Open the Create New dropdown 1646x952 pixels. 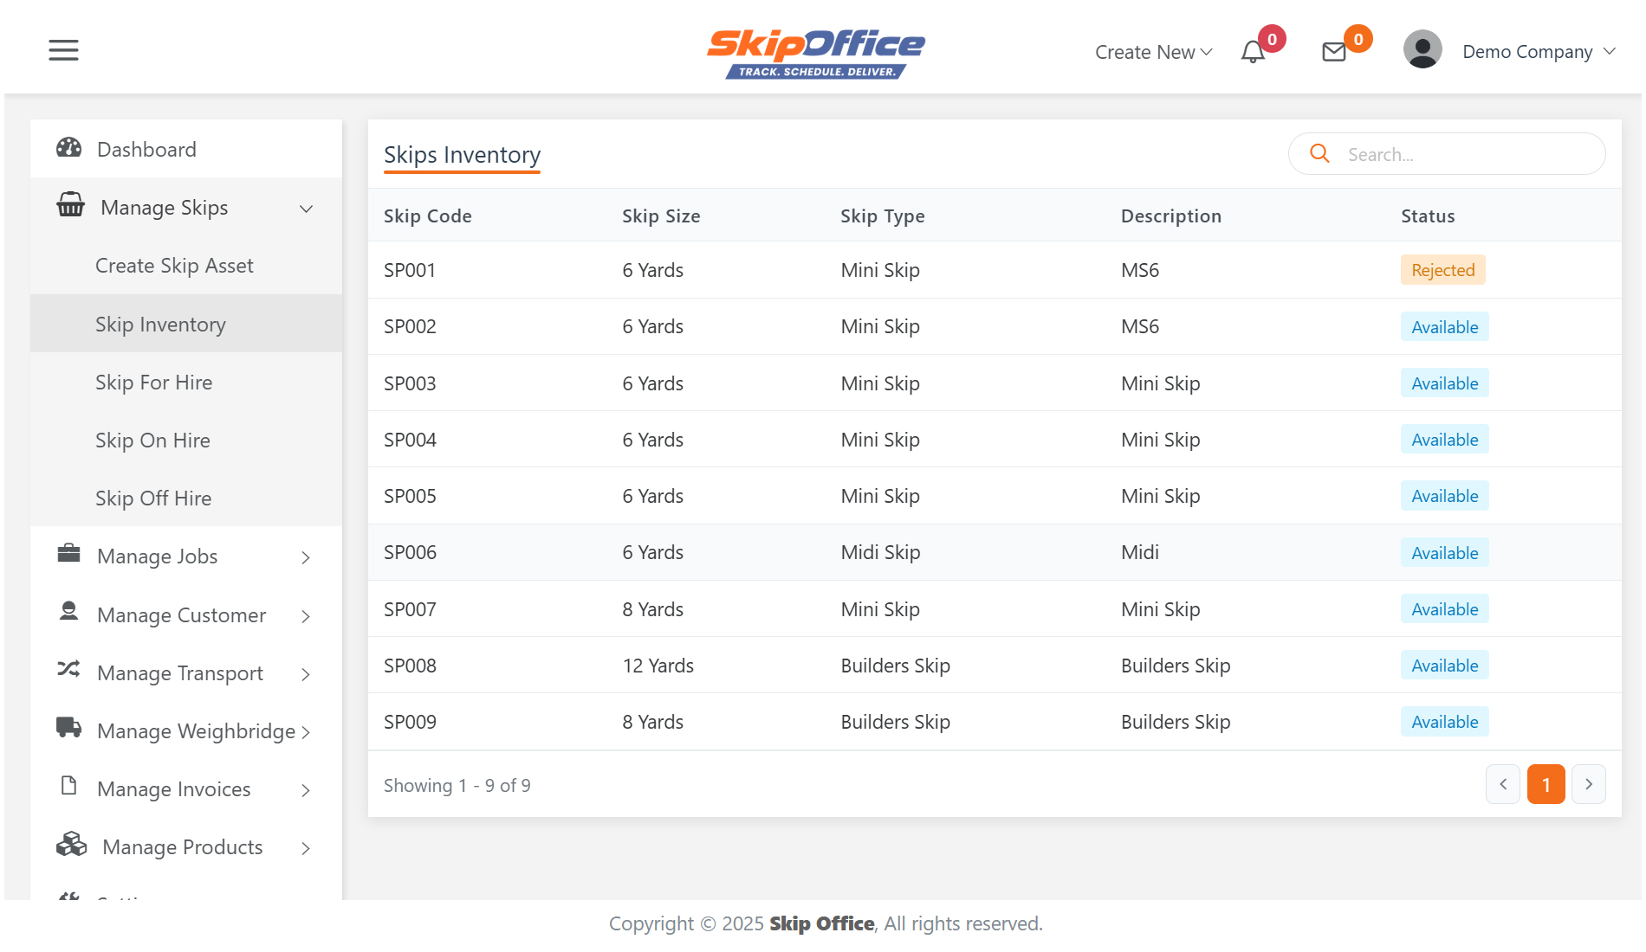coord(1153,52)
